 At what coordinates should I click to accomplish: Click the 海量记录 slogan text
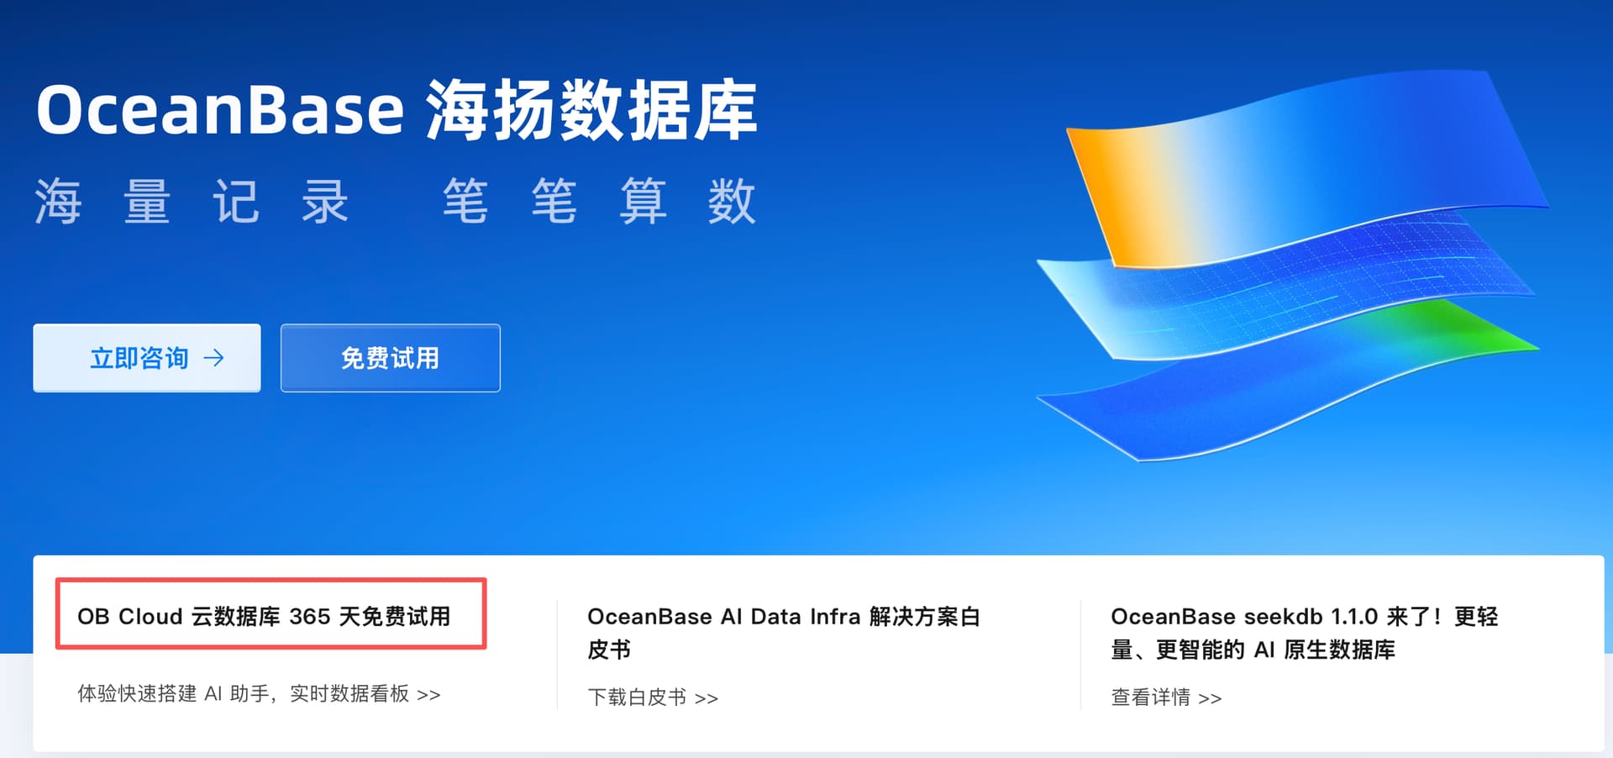coord(192,202)
